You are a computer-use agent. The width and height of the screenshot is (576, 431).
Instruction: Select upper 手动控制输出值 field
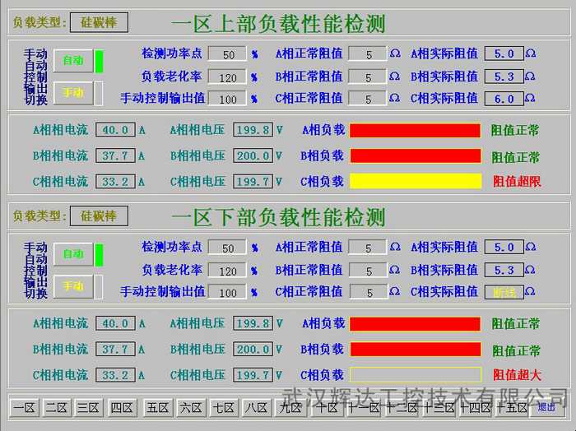pyautogui.click(x=227, y=99)
